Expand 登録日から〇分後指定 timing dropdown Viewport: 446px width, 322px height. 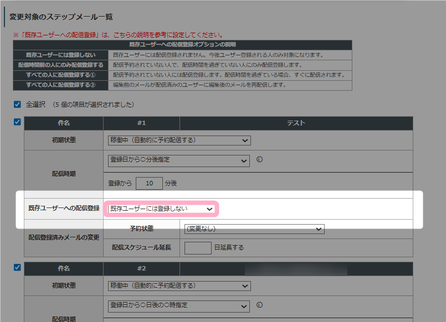click(179, 160)
